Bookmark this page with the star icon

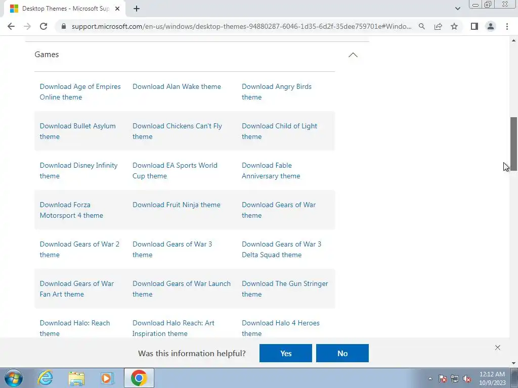pos(454,26)
